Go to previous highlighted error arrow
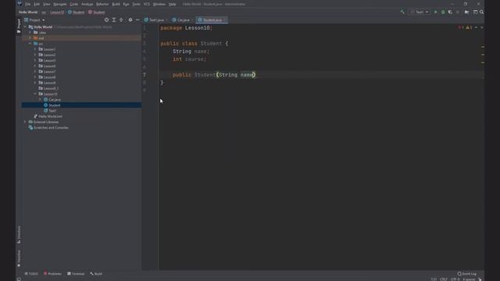 click(x=476, y=28)
